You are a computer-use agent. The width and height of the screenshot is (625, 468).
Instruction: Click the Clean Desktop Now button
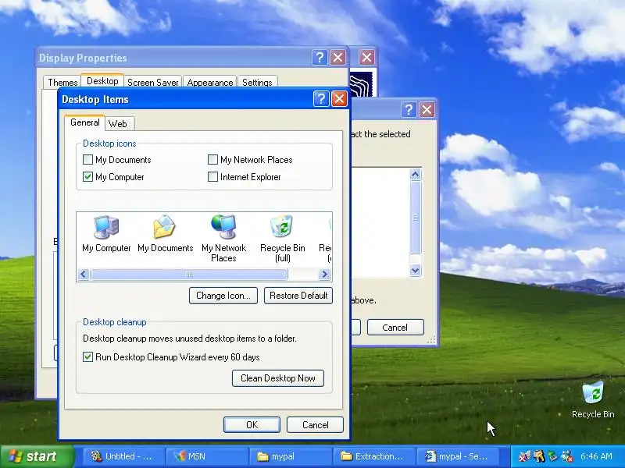tap(278, 378)
